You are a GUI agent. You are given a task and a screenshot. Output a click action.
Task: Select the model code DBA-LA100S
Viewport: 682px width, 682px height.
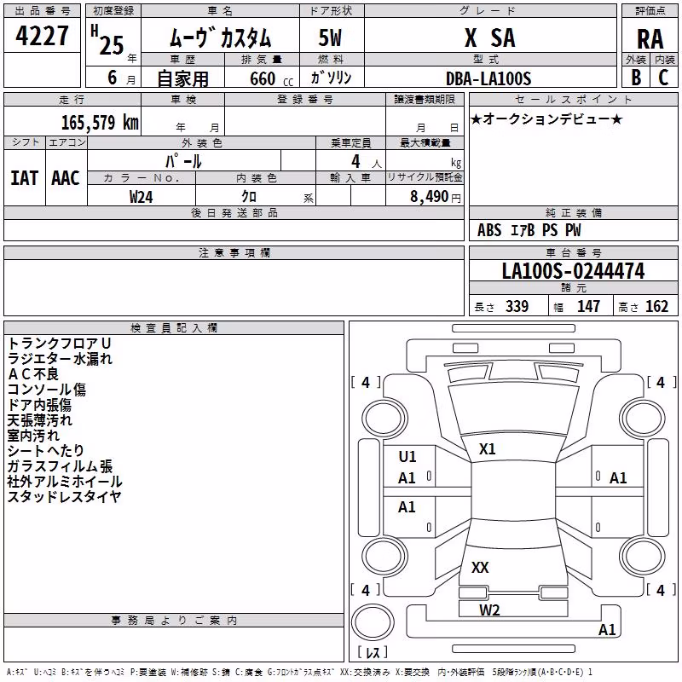tap(488, 78)
